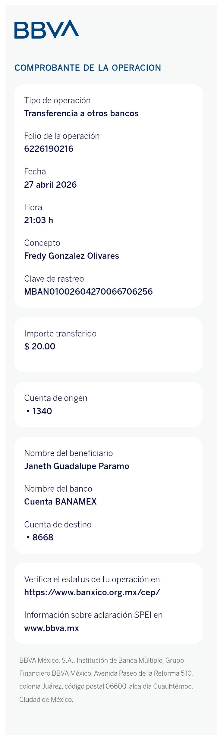Click the transferred amount $ 20.00
The width and height of the screenshot is (217, 735).
[40, 346]
